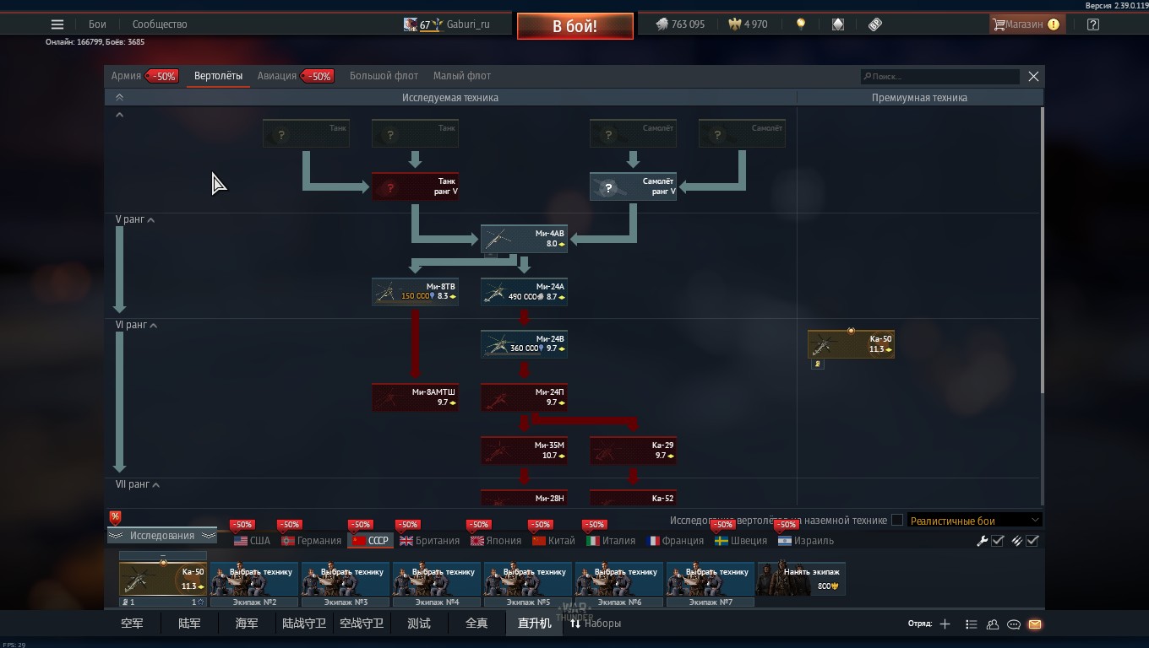Toggle the checkbox beside the wrench icon
The height and width of the screenshot is (648, 1149).
pyautogui.click(x=998, y=541)
